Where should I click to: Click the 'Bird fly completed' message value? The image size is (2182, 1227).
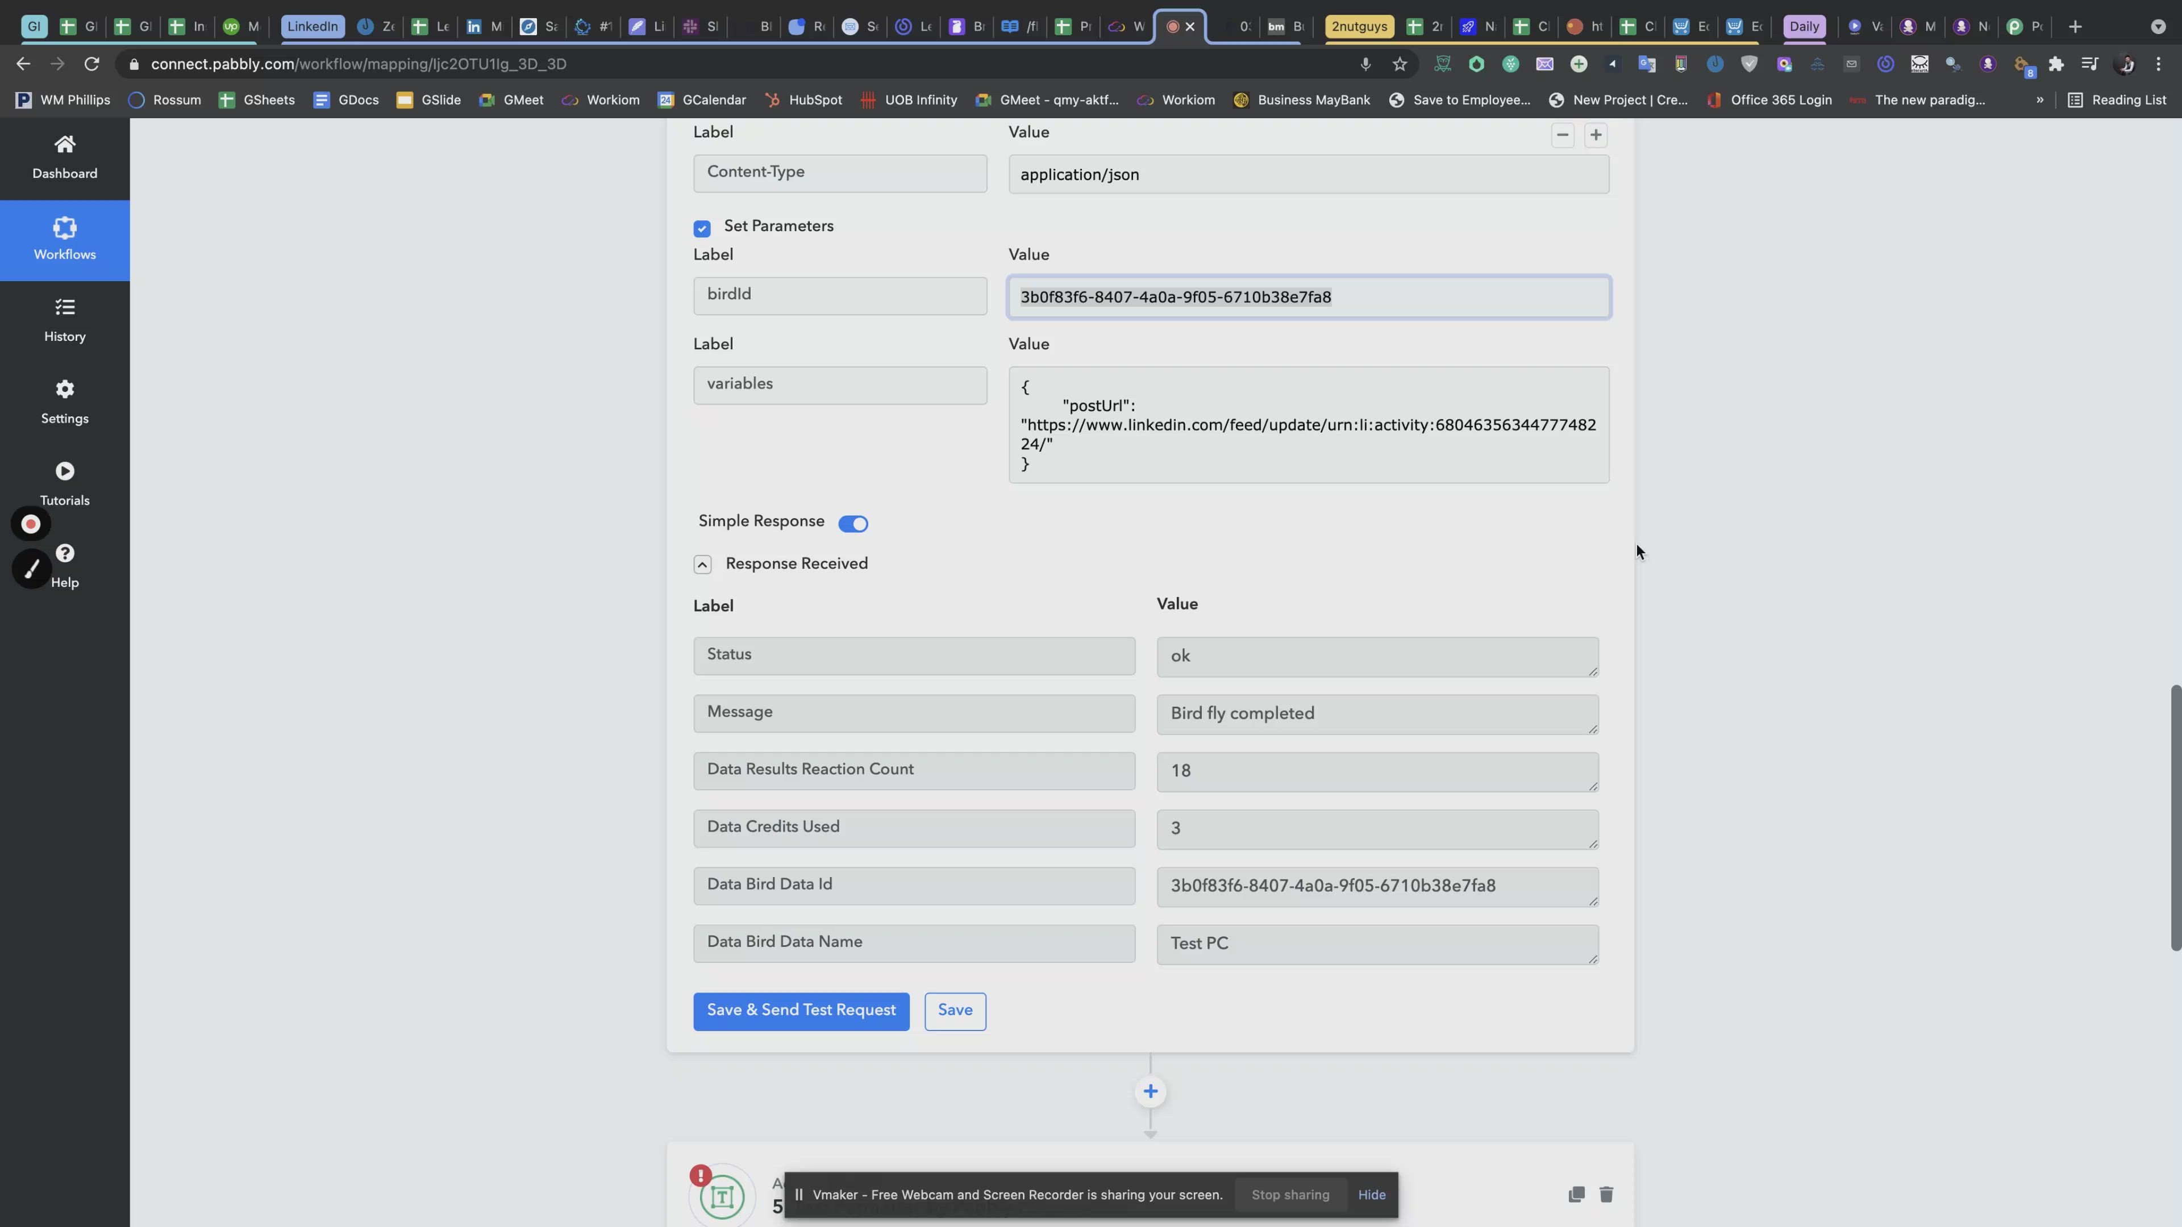pyautogui.click(x=1377, y=714)
